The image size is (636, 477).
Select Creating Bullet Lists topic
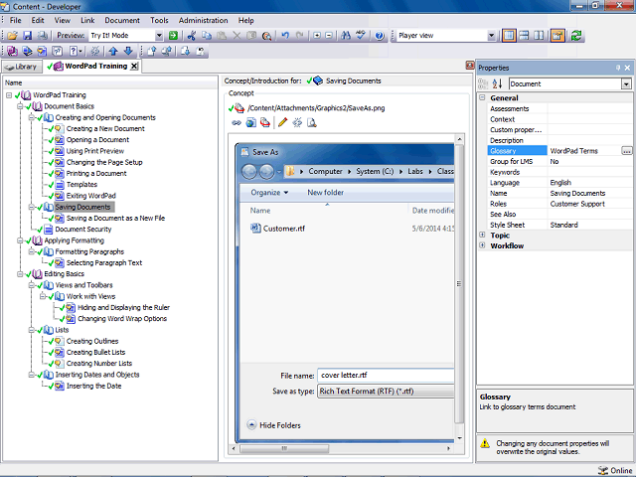tap(95, 353)
